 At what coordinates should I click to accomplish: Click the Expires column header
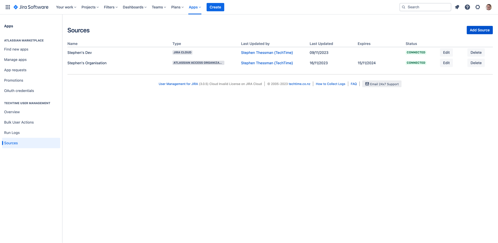pyautogui.click(x=364, y=44)
